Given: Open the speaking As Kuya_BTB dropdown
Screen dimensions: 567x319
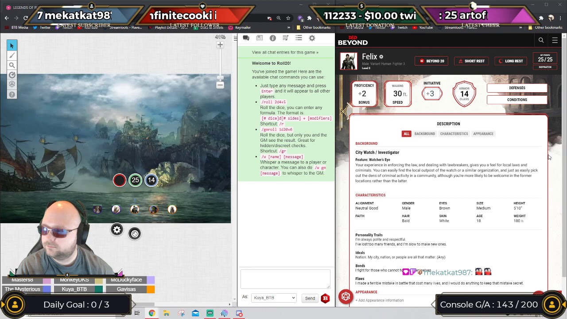Looking at the screenshot, I should (274, 298).
